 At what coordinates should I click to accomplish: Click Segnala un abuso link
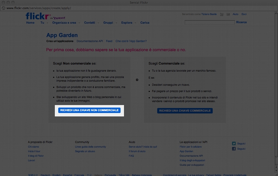pyautogui.click(x=85, y=151)
